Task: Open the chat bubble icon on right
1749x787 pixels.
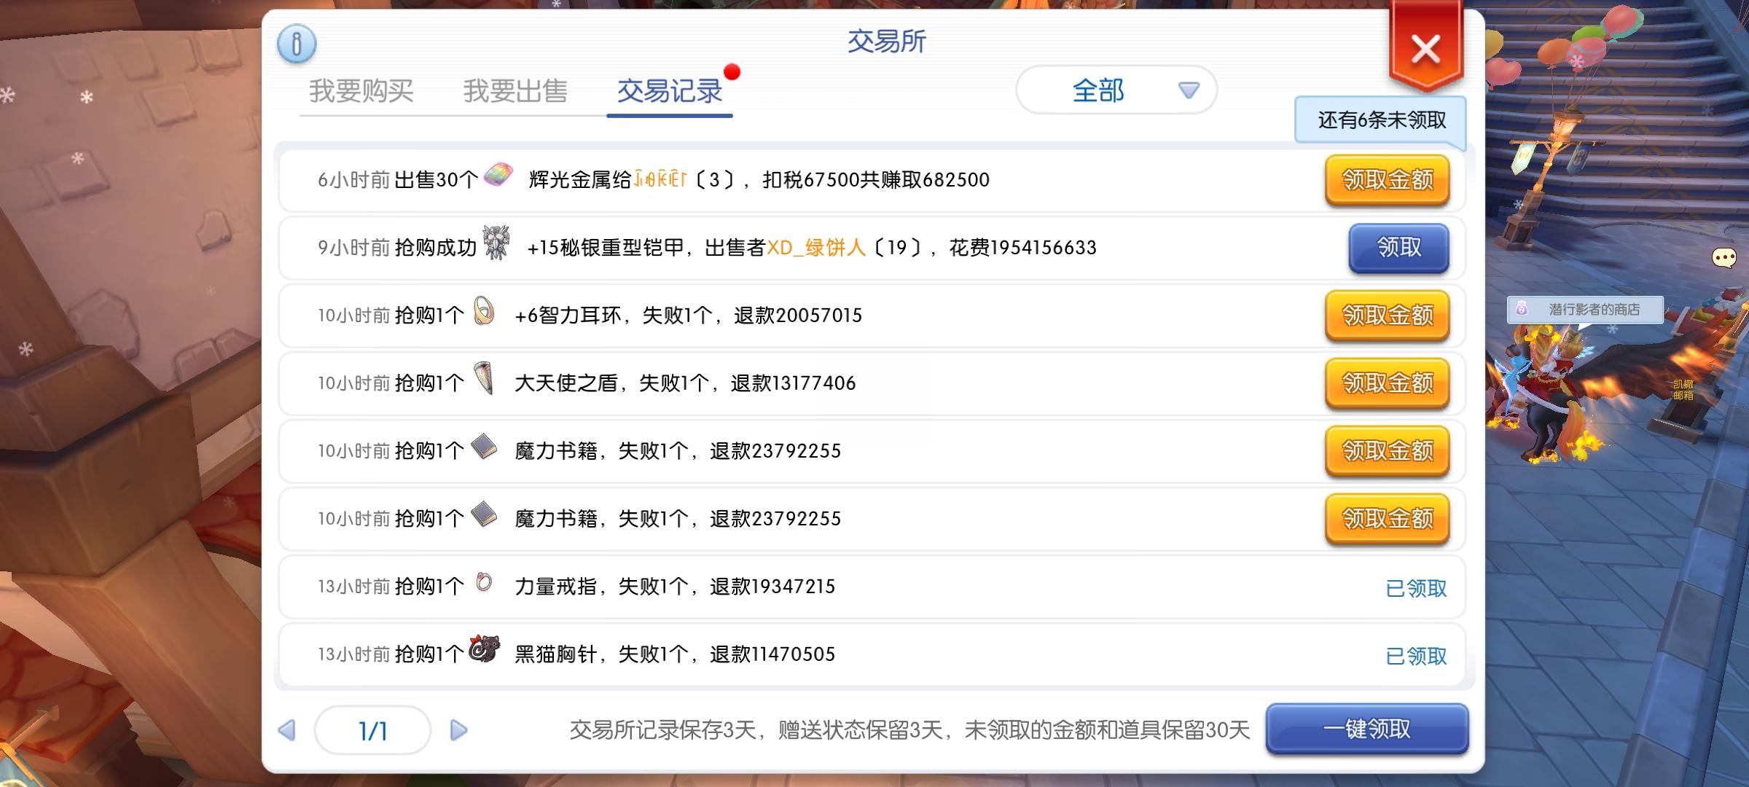Action: 1723,258
